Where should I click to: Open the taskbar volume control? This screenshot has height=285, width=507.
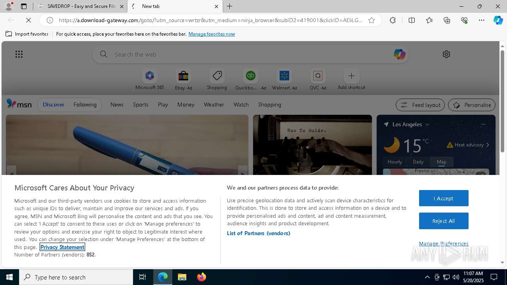(x=456, y=277)
